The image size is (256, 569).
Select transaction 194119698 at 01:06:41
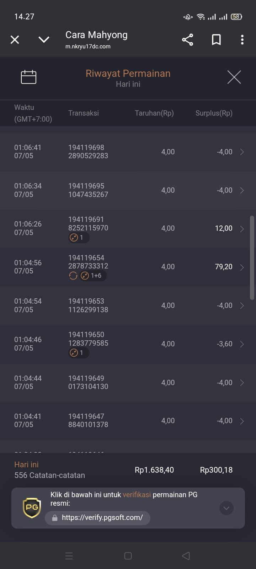[128, 152]
